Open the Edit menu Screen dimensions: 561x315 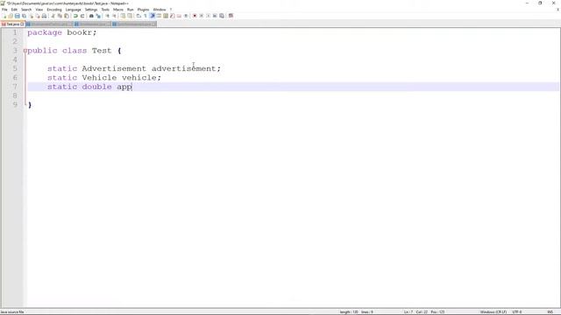pos(14,10)
